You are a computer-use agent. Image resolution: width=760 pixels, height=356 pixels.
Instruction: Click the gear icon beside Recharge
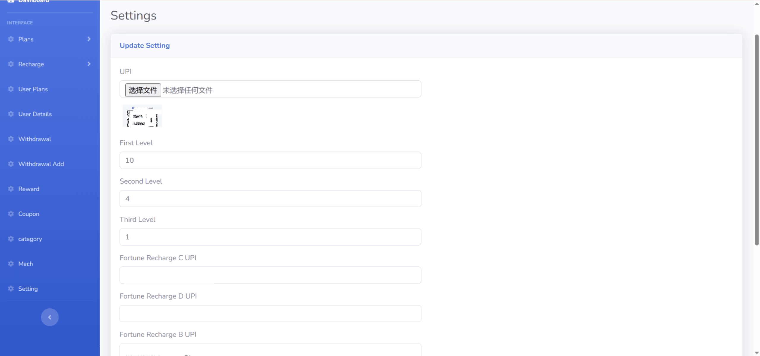click(x=11, y=64)
